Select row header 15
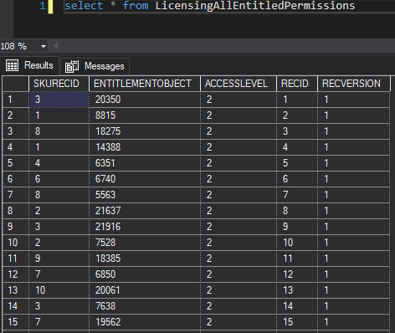Screen dimensions: 395x333 tap(16, 322)
